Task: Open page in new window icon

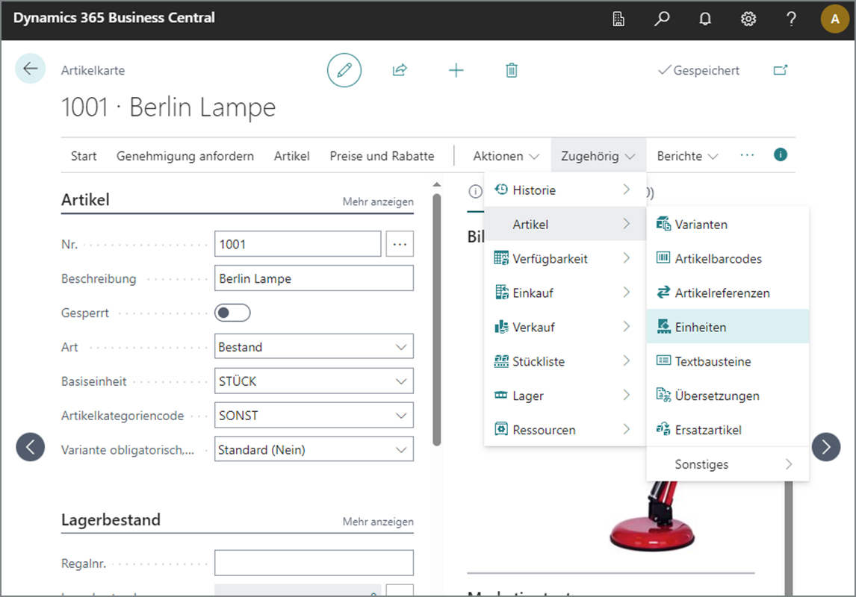Action: 781,70
